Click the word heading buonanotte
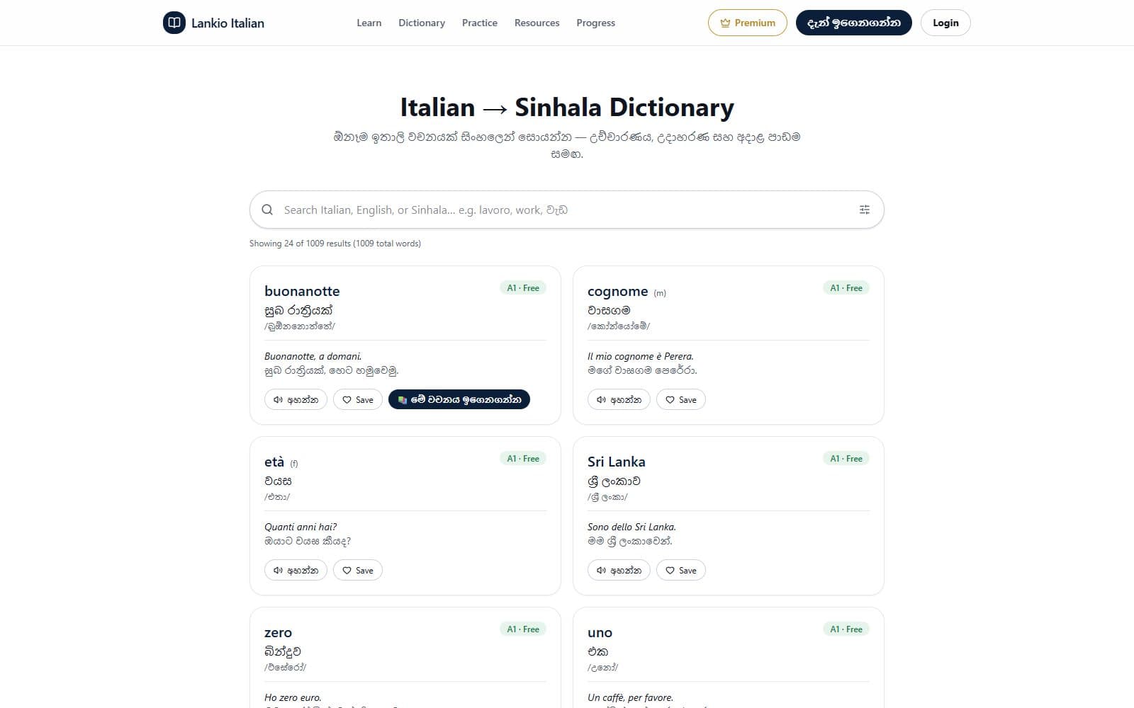Image resolution: width=1134 pixels, height=708 pixels. pos(302,291)
